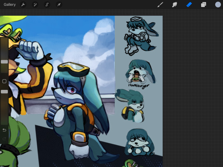Open the Adjustments magic wand menu

pyautogui.click(x=35, y=5)
